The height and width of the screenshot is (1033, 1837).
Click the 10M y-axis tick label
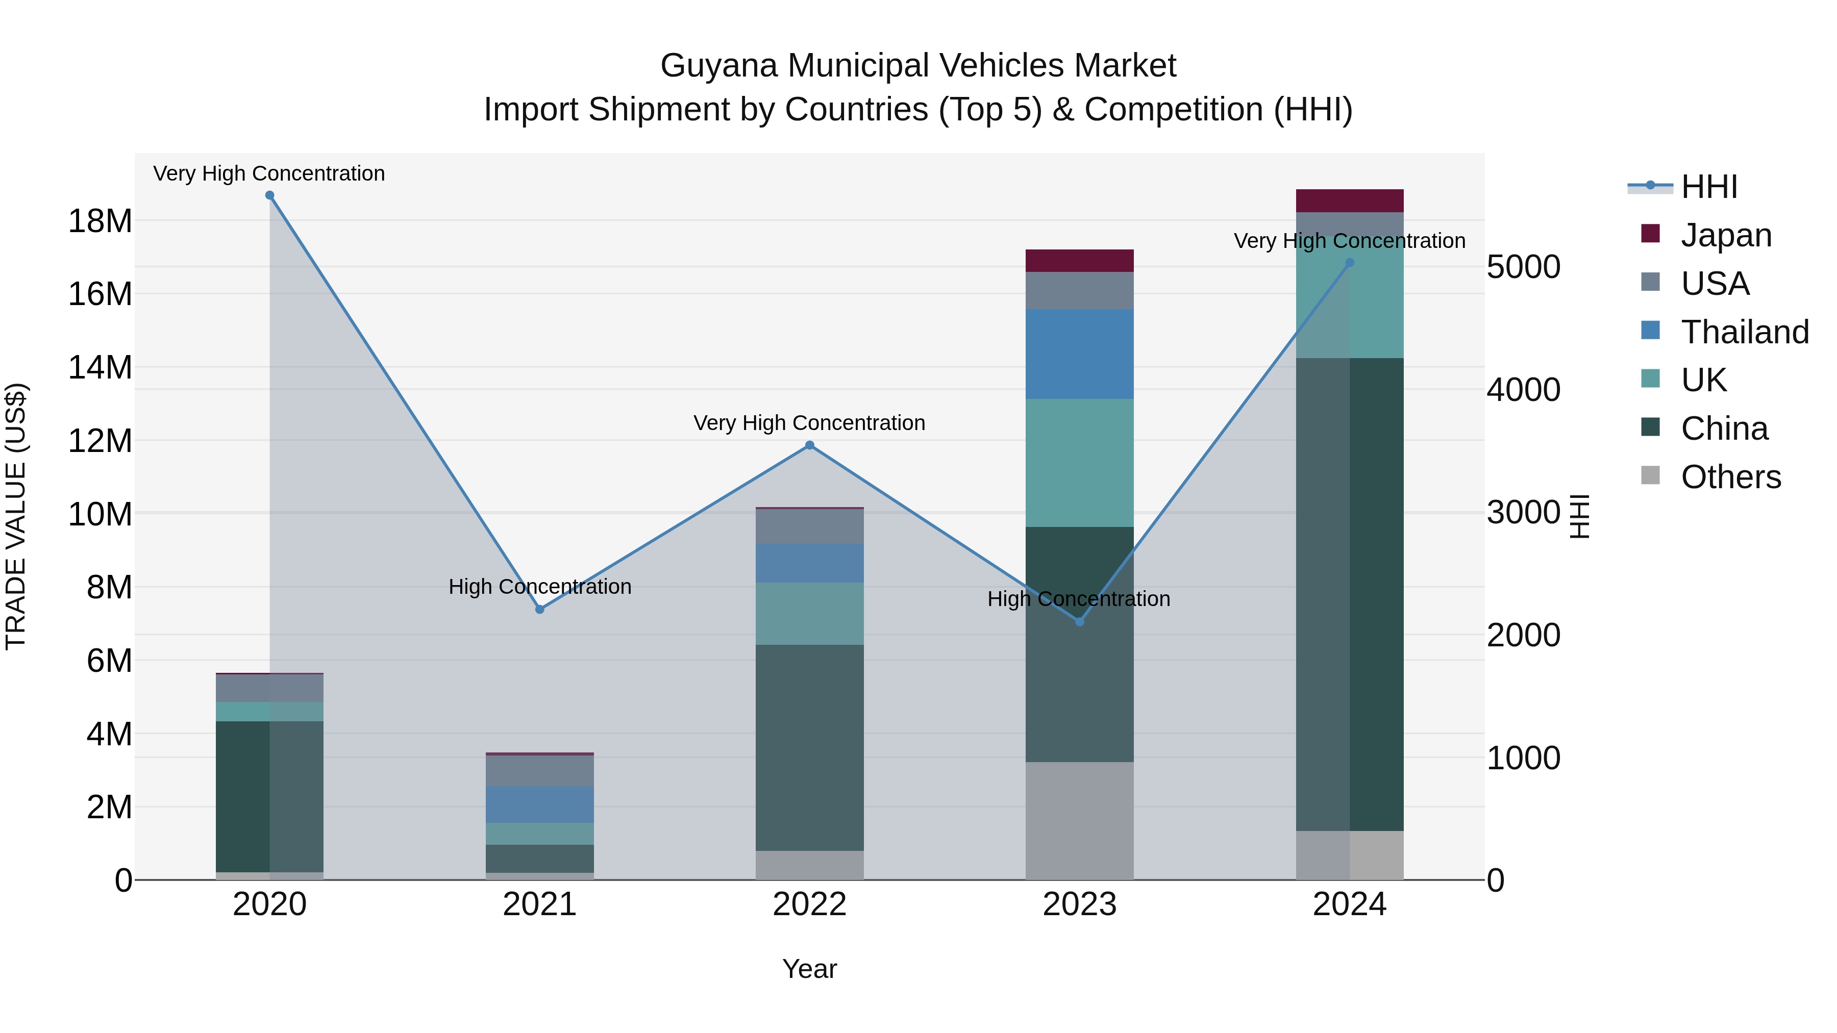[x=100, y=514]
